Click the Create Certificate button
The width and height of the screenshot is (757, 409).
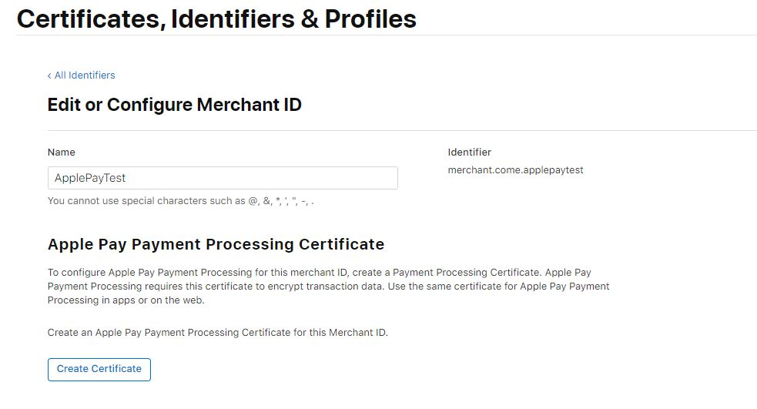tap(99, 370)
